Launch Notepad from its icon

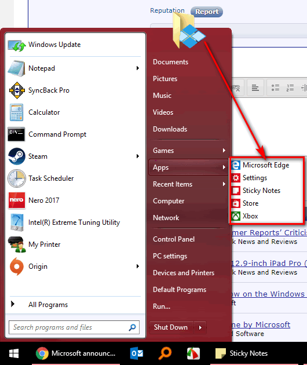[x=16, y=68]
